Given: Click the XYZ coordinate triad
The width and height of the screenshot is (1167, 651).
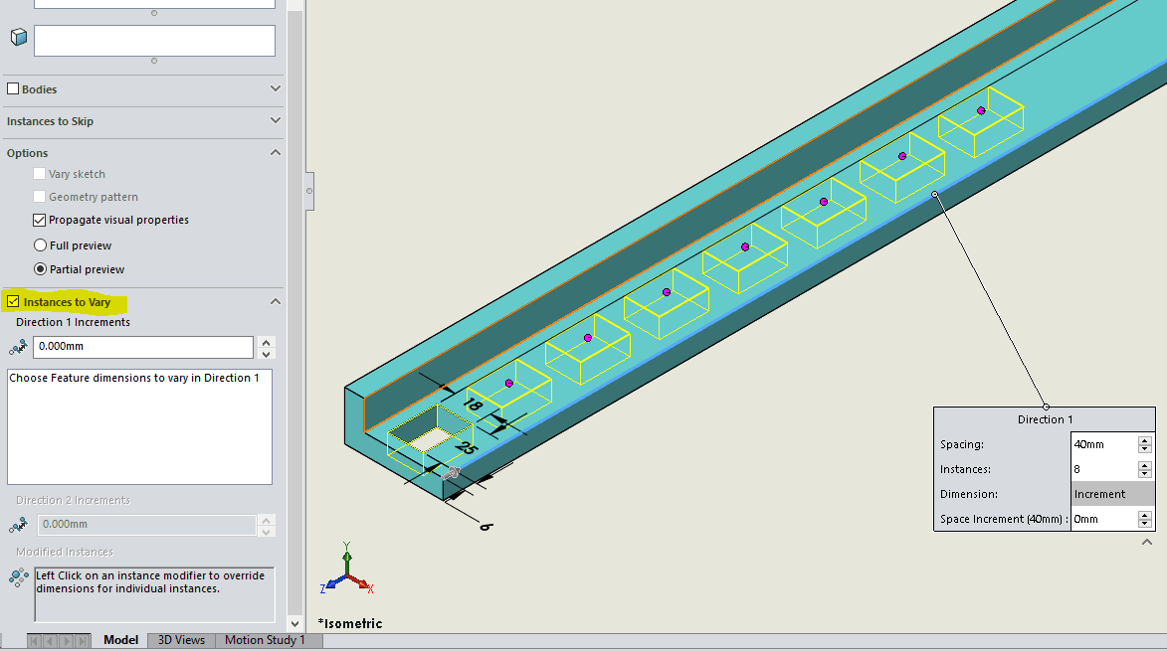Looking at the screenshot, I should coord(343,573).
